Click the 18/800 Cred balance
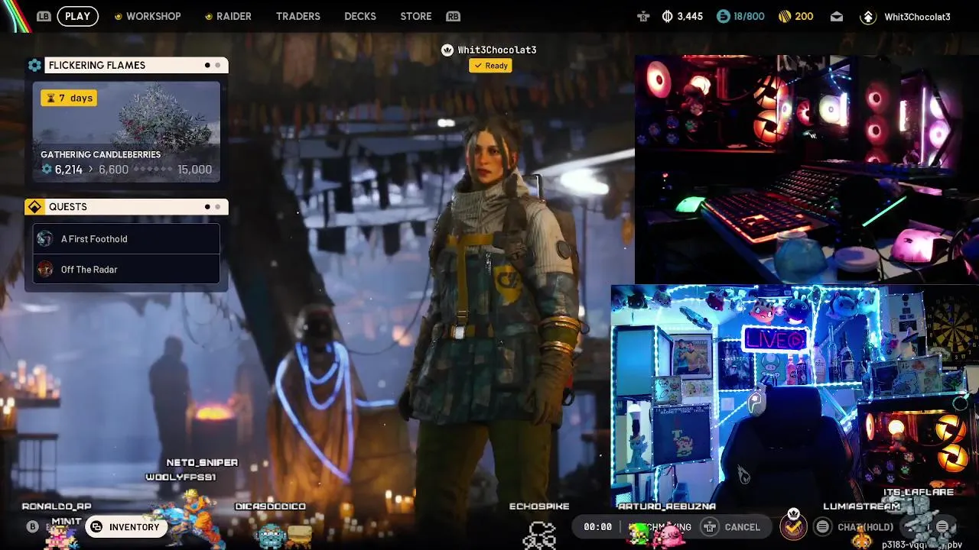 point(750,16)
